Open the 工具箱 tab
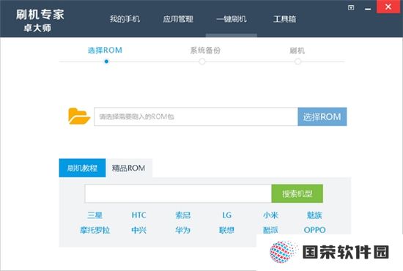403x271 pixels. (284, 19)
